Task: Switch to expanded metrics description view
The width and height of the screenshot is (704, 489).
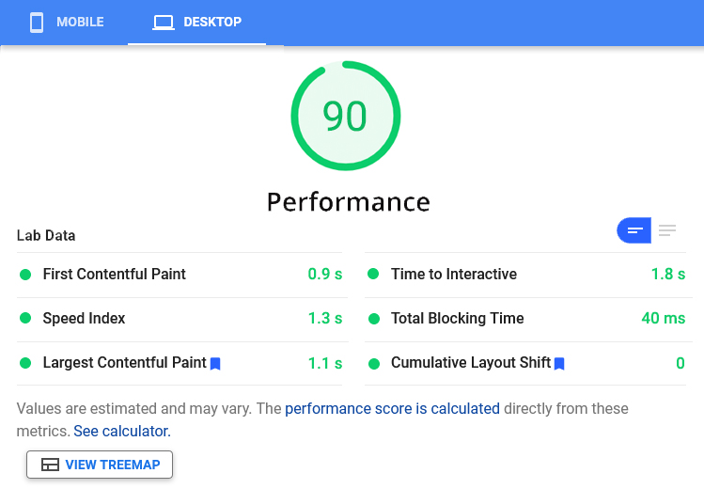Action: pos(667,230)
